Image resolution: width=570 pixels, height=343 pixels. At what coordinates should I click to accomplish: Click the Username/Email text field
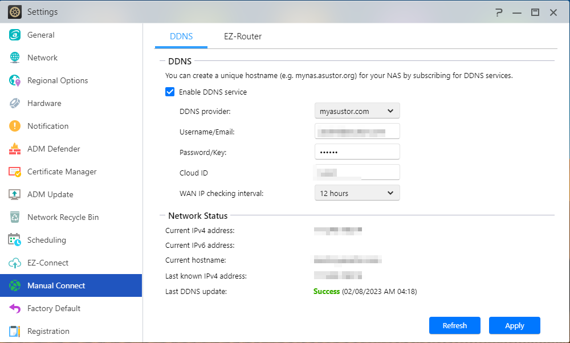click(x=357, y=132)
